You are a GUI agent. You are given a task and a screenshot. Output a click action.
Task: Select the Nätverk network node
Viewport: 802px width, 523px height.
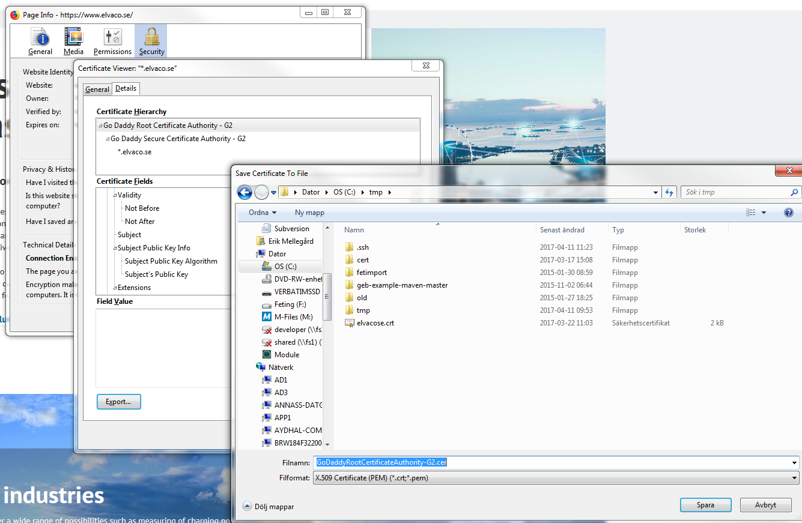(x=275, y=367)
